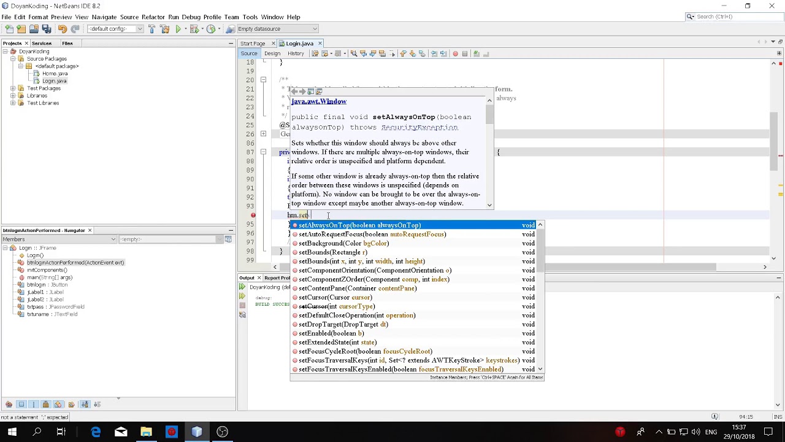
Task: Open java.awt.Window link in Javadoc popup
Action: (x=319, y=101)
